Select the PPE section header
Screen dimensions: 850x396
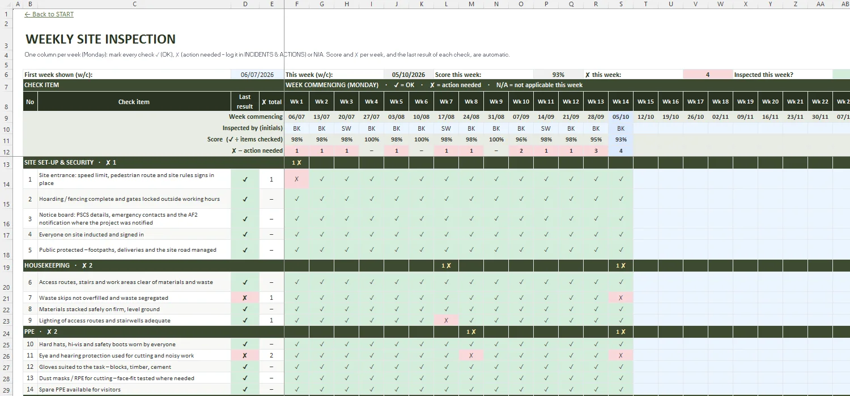(x=154, y=332)
